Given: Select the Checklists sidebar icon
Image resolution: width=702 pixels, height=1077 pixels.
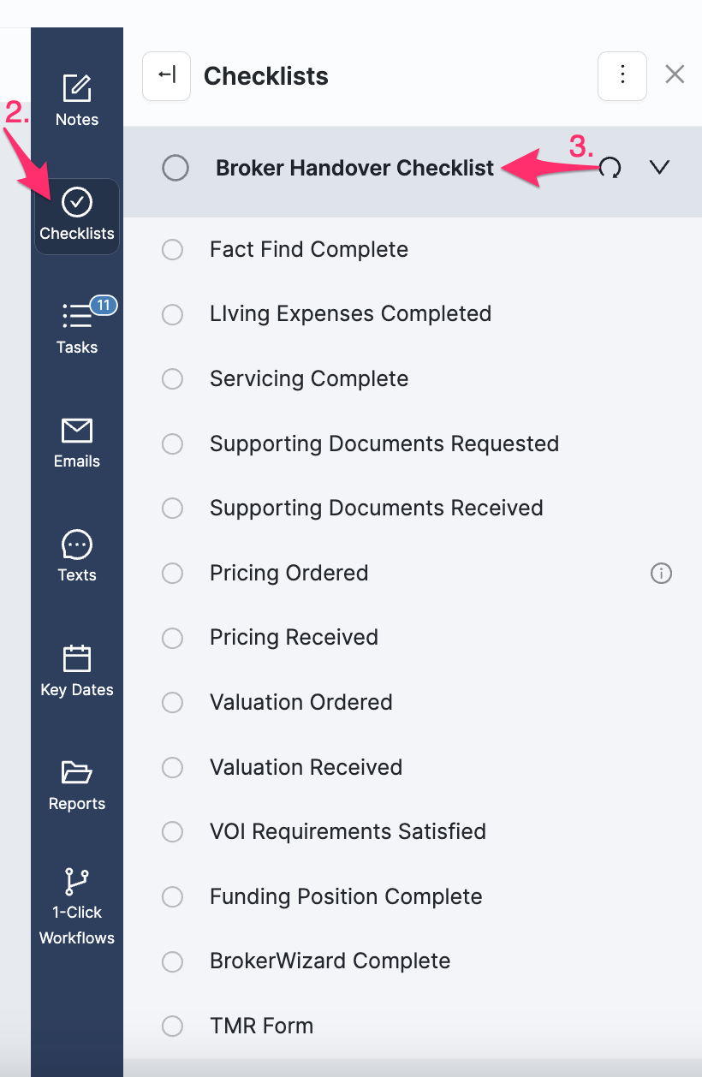Looking at the screenshot, I should (x=77, y=203).
